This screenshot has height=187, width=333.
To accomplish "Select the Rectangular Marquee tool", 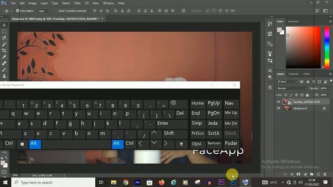I will 4,32.
